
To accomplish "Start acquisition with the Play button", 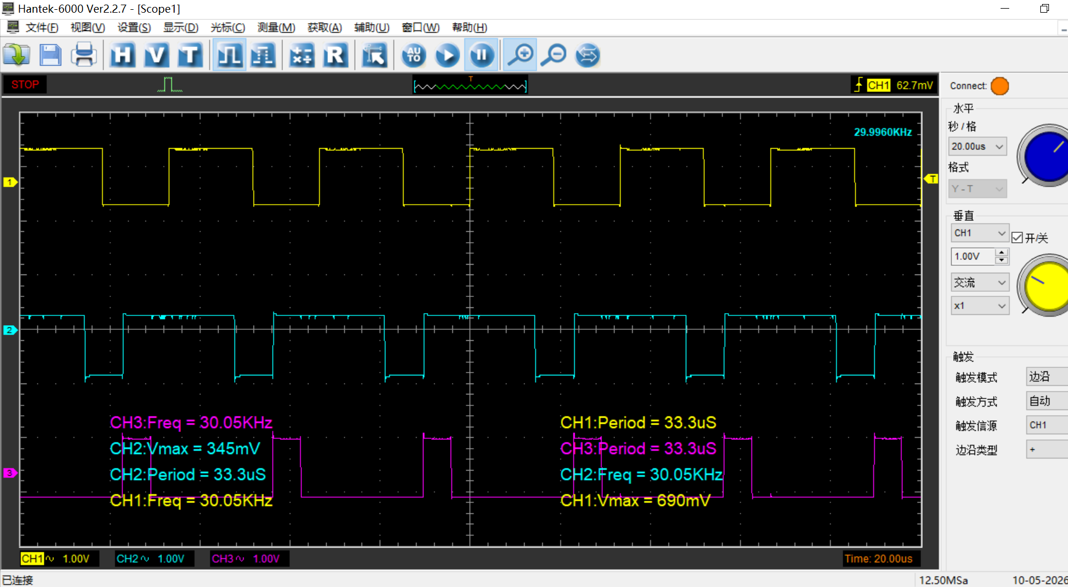I will pos(447,55).
